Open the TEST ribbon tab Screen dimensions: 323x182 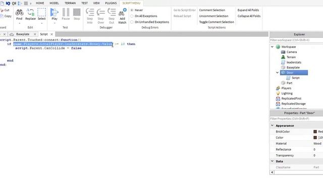pos(84,3)
